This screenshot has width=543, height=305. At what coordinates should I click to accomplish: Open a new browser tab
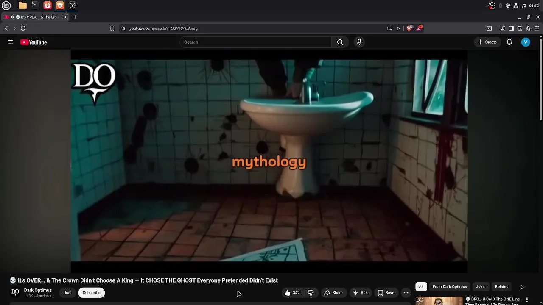pos(75,17)
